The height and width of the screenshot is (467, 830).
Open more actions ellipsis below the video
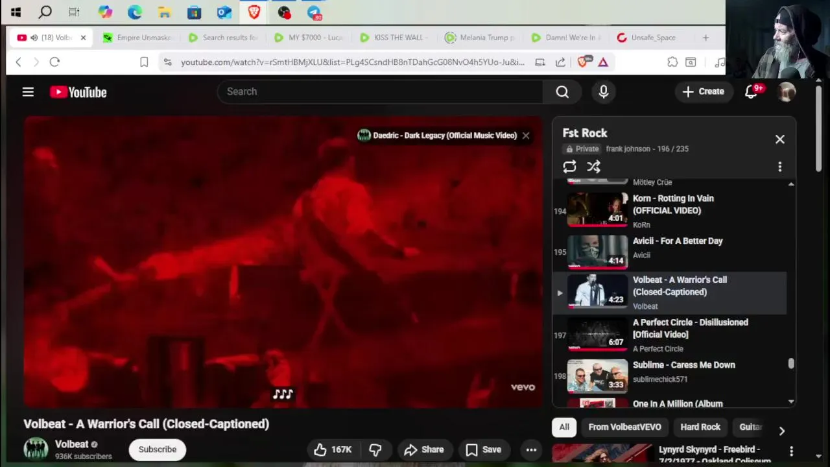[x=531, y=449]
